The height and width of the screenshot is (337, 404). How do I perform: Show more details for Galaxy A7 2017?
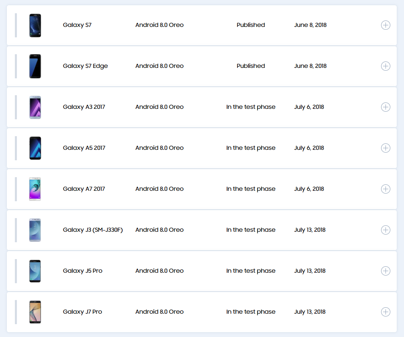point(385,189)
